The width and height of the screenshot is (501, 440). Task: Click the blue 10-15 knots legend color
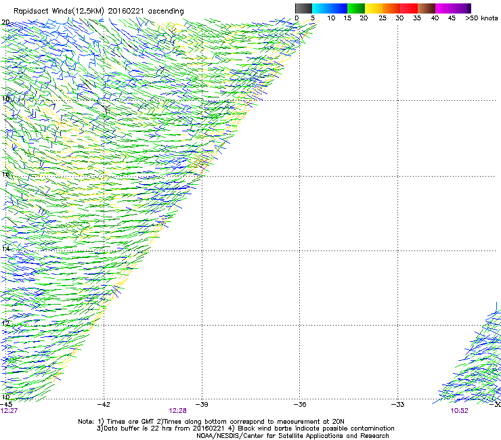click(339, 8)
